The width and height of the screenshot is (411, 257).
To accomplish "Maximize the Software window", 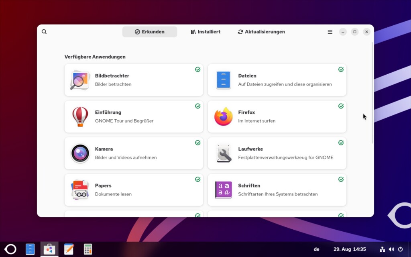I will click(x=355, y=32).
